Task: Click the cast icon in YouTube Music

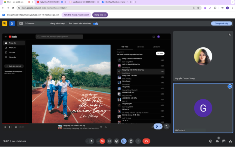Action: [x=154, y=37]
